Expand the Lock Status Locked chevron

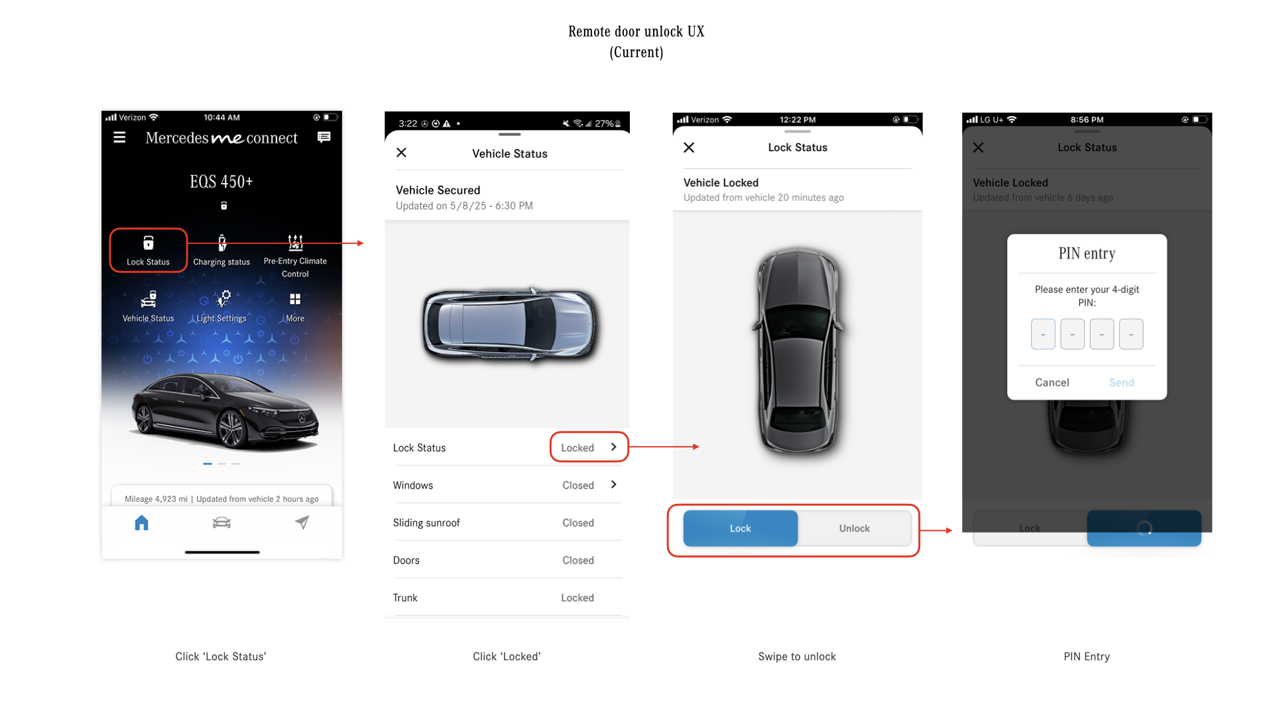point(589,447)
